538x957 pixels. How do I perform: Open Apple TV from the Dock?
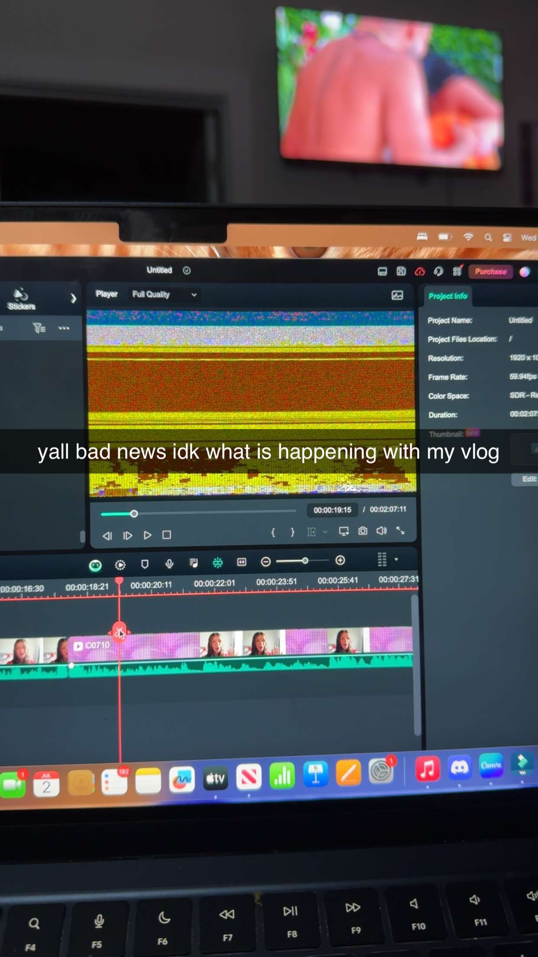pos(215,779)
